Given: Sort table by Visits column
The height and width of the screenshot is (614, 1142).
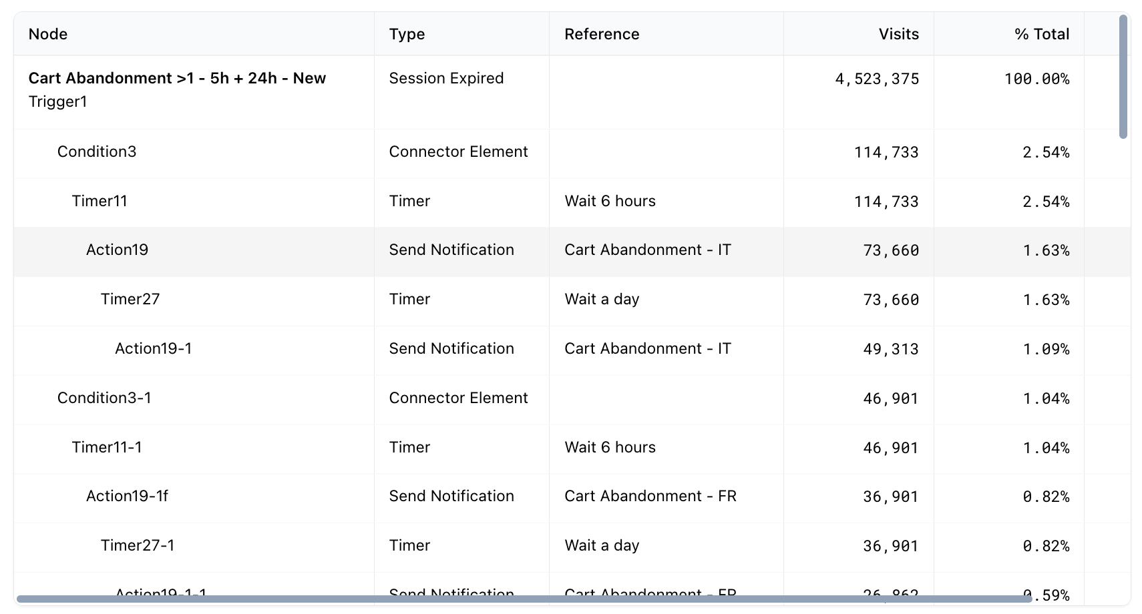Looking at the screenshot, I should (x=898, y=34).
